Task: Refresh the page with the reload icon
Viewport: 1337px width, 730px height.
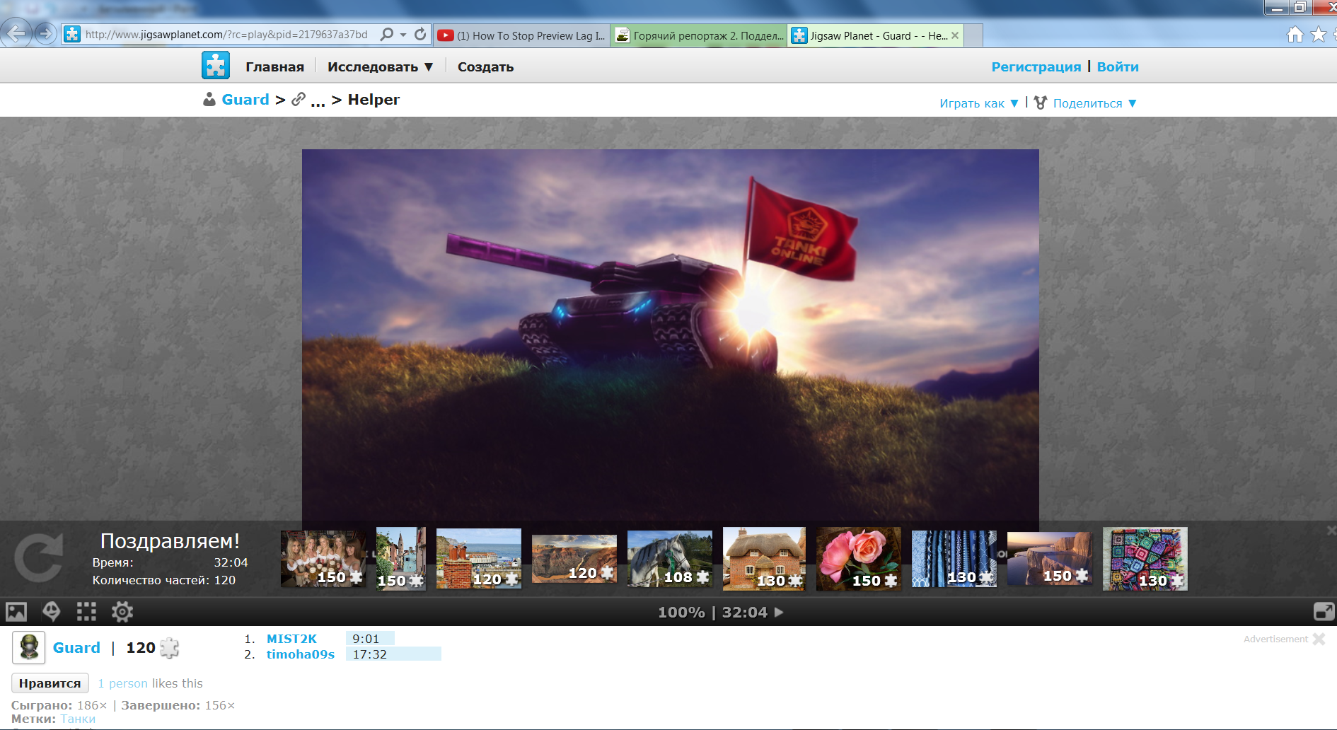Action: pos(420,34)
